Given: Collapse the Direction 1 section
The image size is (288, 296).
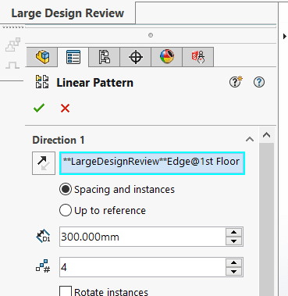Looking at the screenshot, I should tap(250, 140).
